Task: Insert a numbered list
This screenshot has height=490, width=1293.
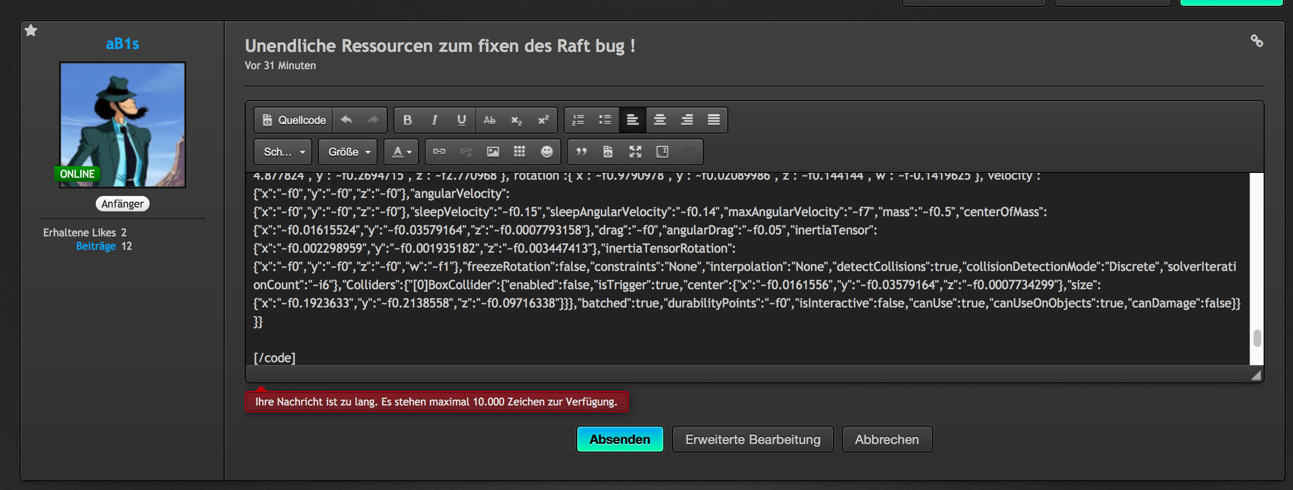Action: pyautogui.click(x=578, y=120)
